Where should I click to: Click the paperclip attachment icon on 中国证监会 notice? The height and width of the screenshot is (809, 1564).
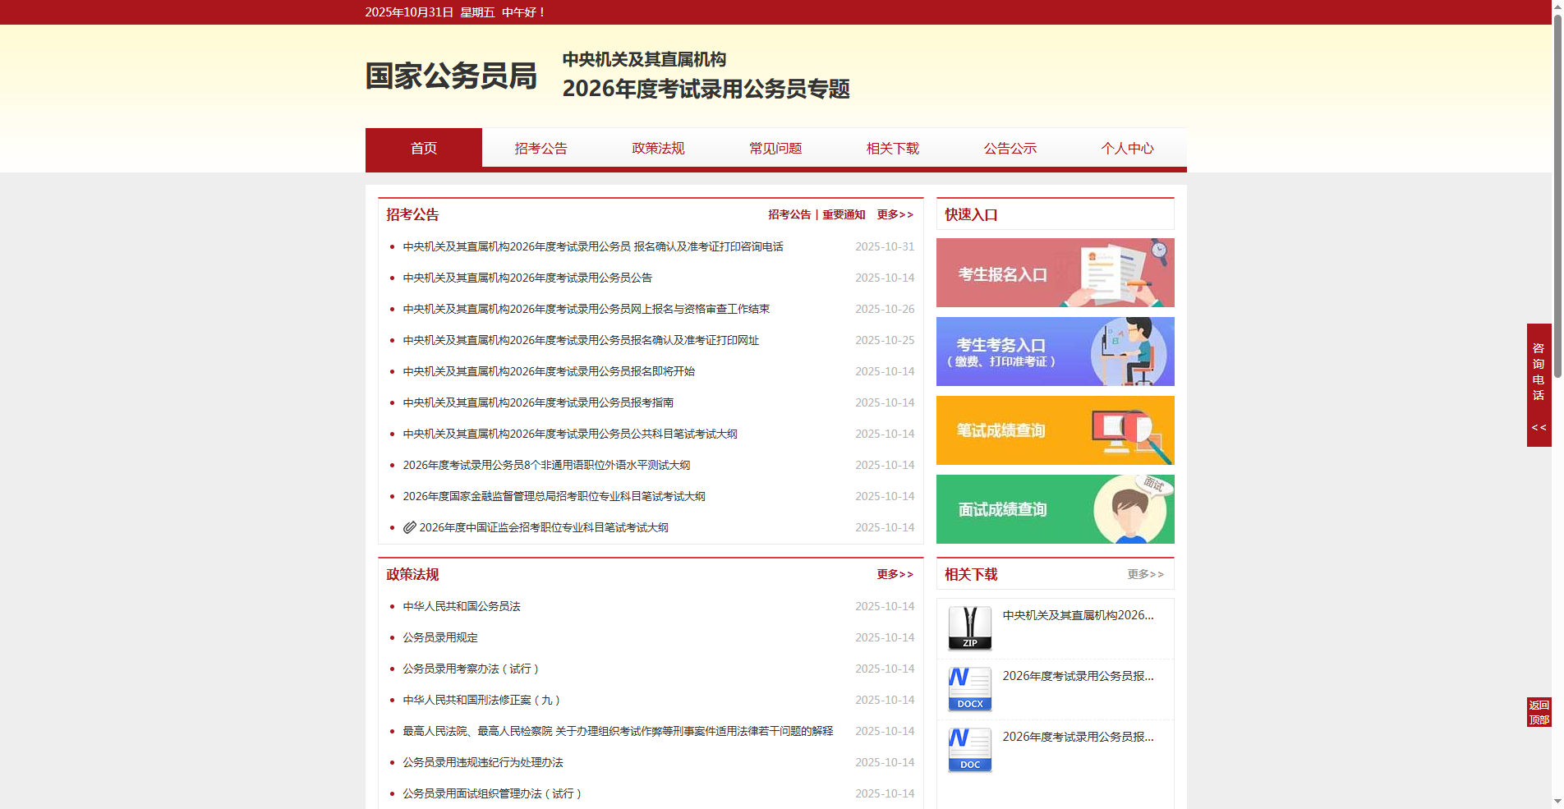click(x=409, y=528)
